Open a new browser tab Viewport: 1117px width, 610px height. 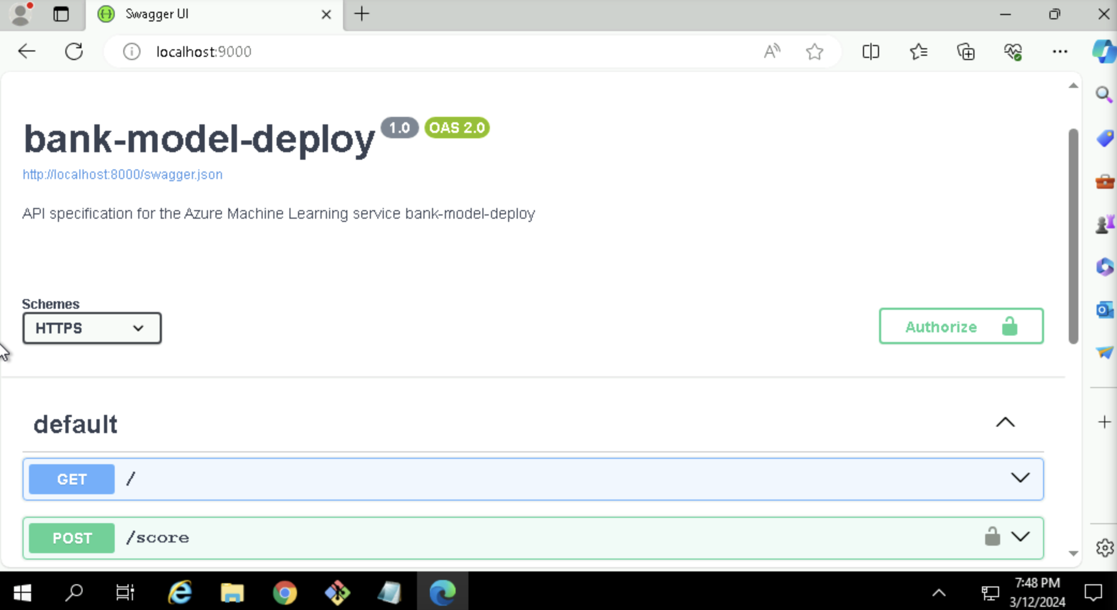click(x=362, y=14)
